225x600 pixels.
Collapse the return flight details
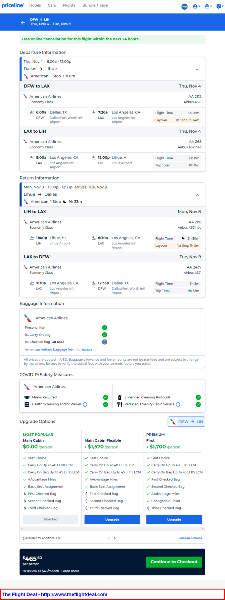197,195
